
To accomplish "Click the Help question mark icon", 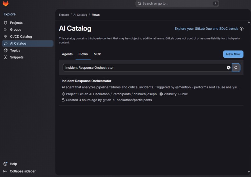I will pyautogui.click(x=5, y=164).
